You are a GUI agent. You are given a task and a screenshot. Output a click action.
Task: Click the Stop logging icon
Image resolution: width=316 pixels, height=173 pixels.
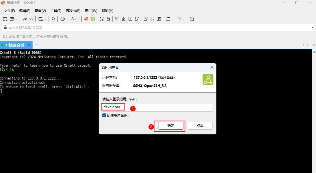(152, 19)
